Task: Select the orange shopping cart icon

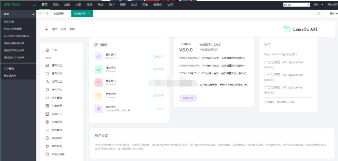Action: tap(99, 96)
